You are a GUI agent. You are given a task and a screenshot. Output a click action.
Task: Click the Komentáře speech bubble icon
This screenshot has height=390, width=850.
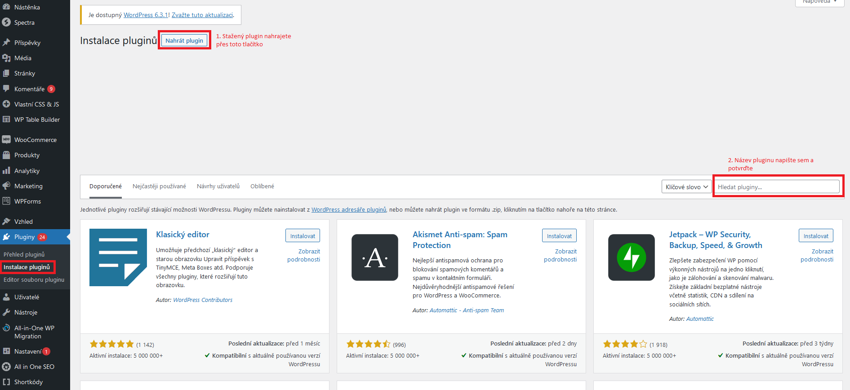click(x=6, y=89)
